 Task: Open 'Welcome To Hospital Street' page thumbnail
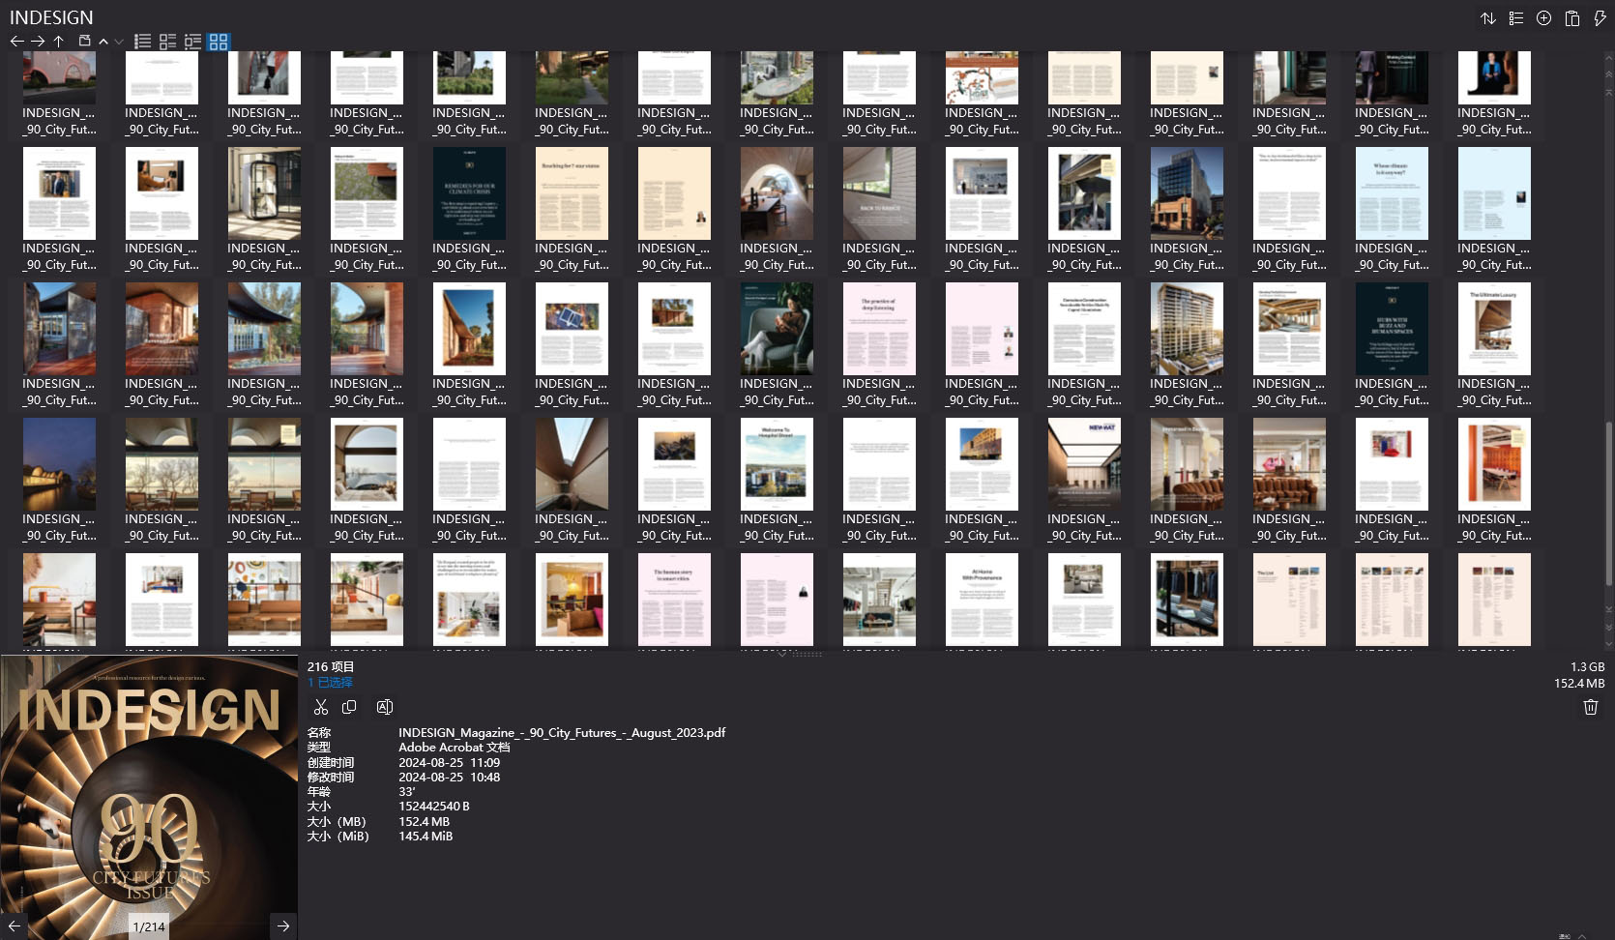point(777,464)
